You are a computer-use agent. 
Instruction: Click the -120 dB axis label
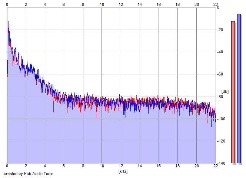221,141
